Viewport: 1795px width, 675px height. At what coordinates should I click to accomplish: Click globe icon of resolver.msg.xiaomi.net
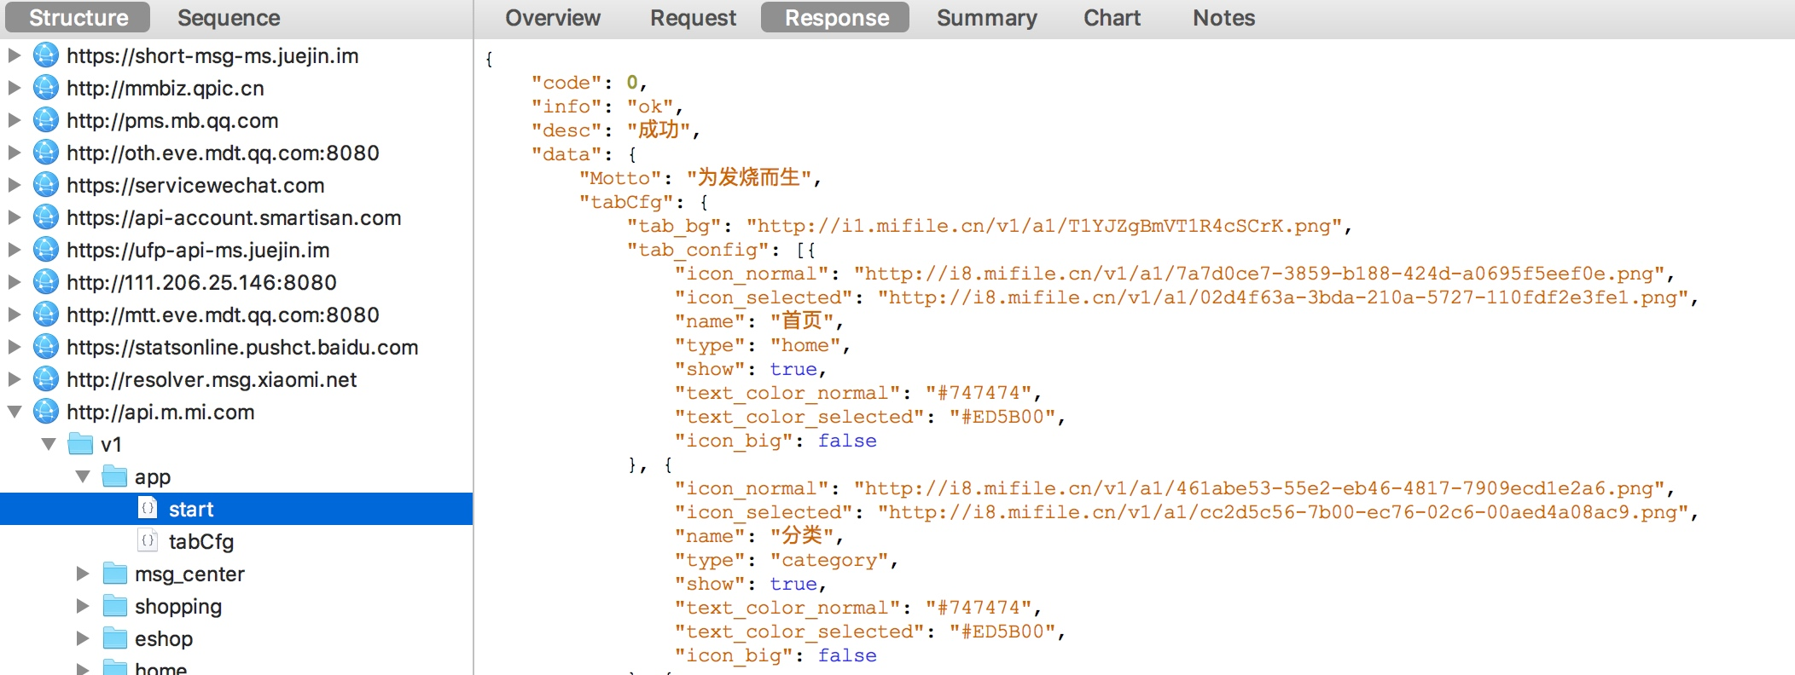(46, 379)
